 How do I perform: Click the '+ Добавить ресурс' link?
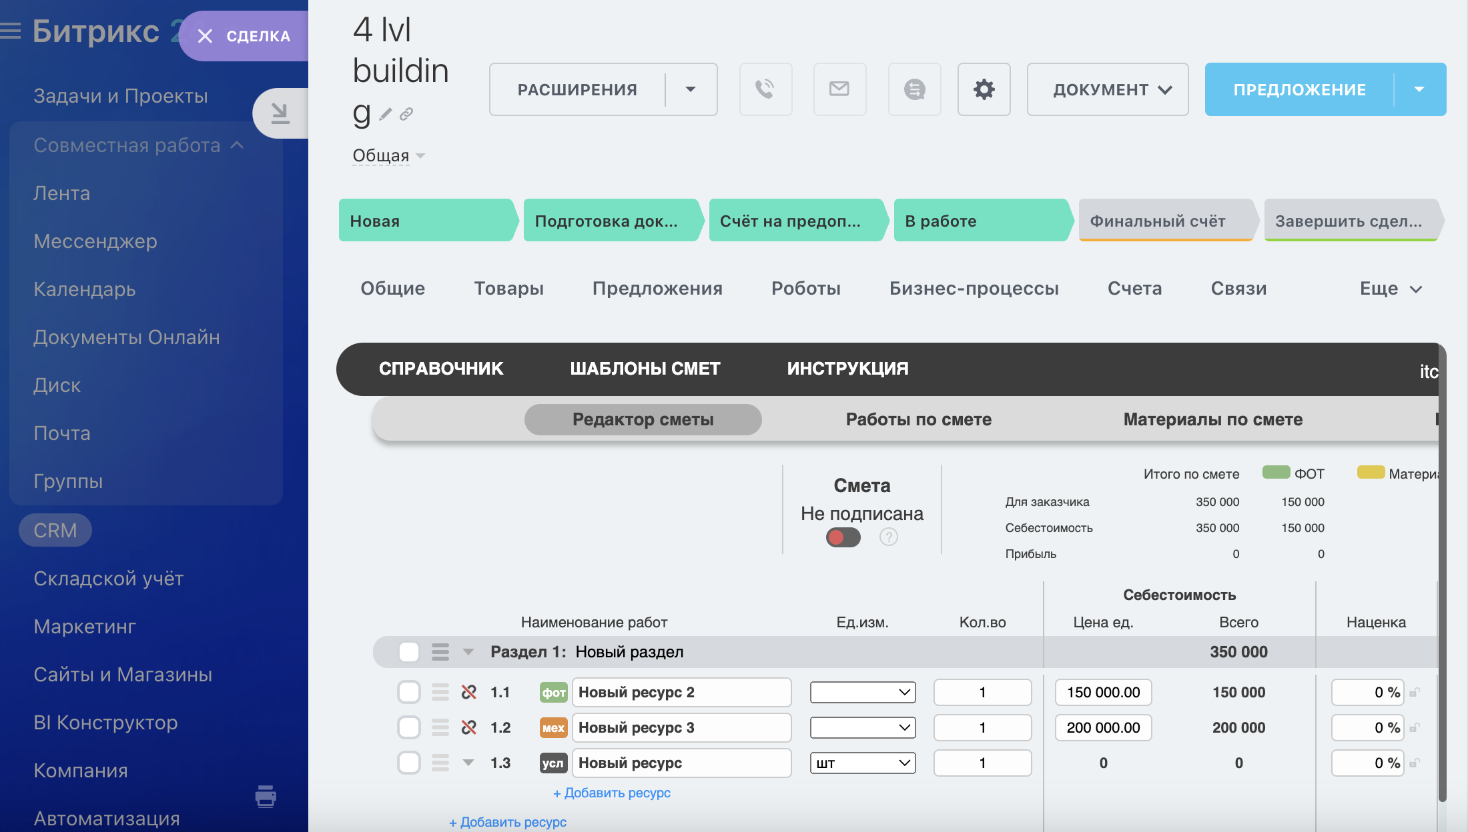(x=611, y=793)
